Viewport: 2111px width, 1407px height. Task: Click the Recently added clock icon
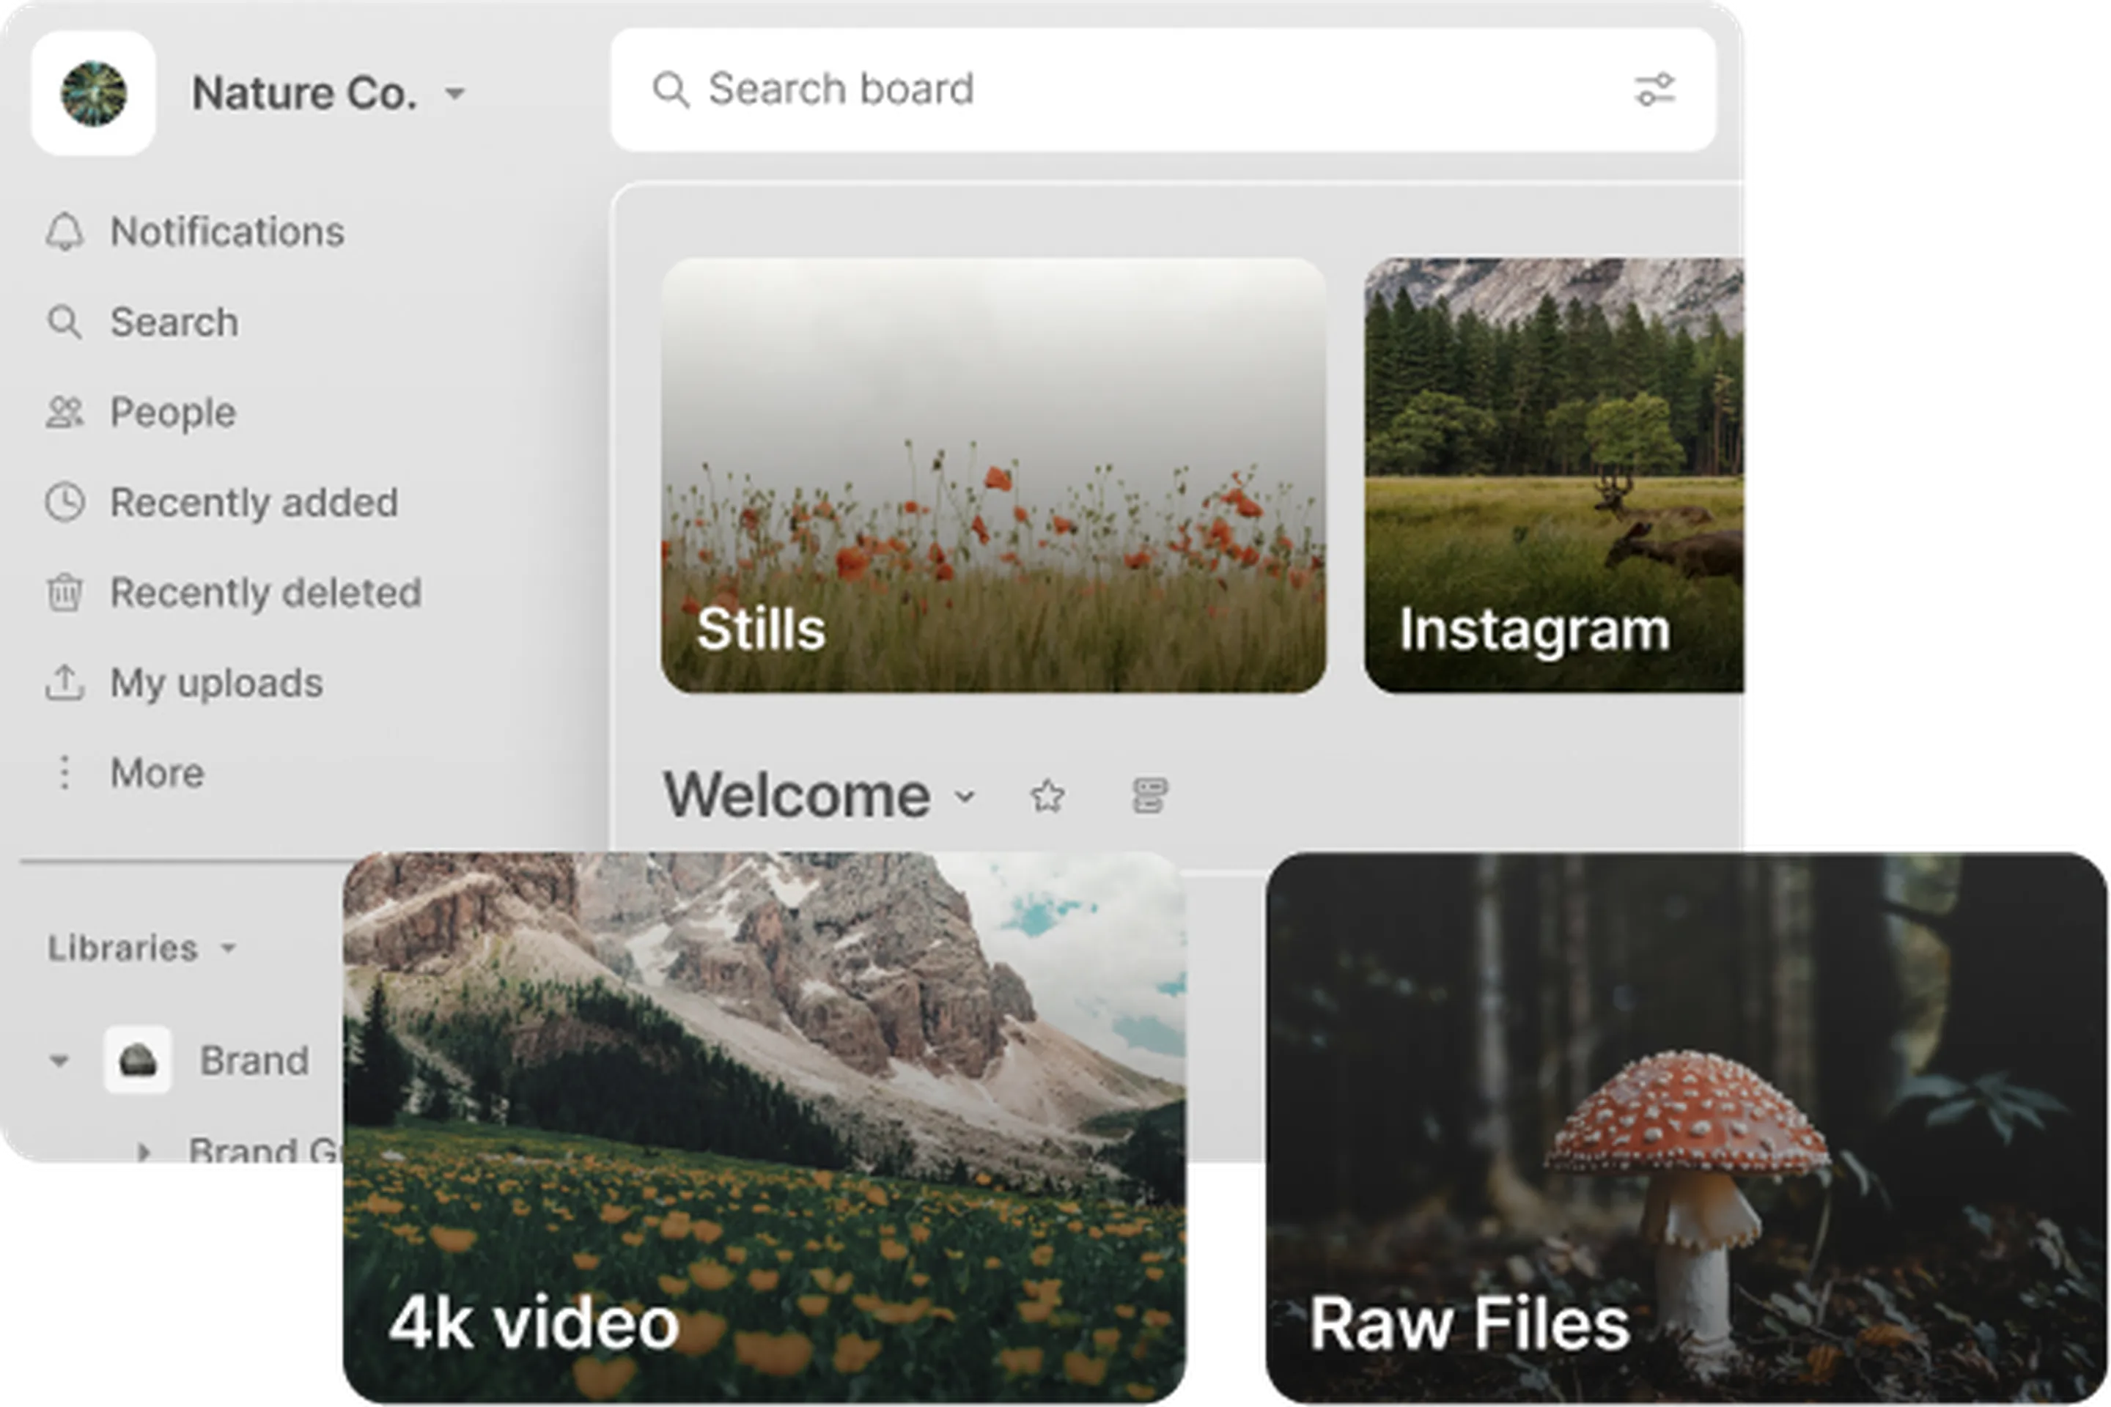pos(65,503)
